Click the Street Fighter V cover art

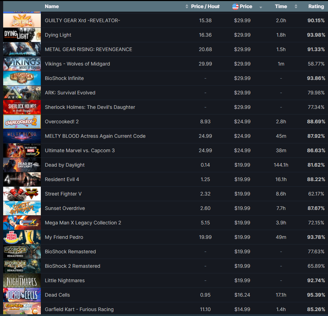(22, 194)
